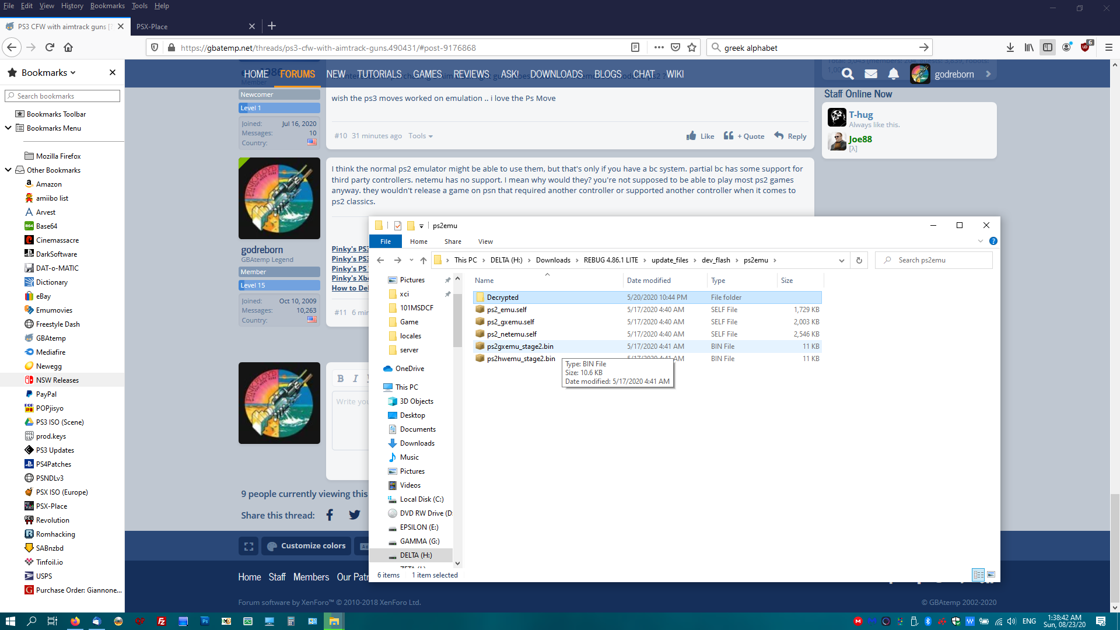The image size is (1120, 630).
Task: Collapse Other Bookmarks tree node
Action: 8,170
